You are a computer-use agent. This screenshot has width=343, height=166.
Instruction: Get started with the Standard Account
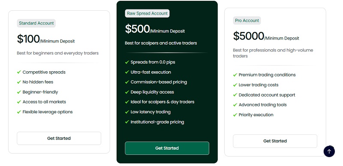tap(59, 138)
